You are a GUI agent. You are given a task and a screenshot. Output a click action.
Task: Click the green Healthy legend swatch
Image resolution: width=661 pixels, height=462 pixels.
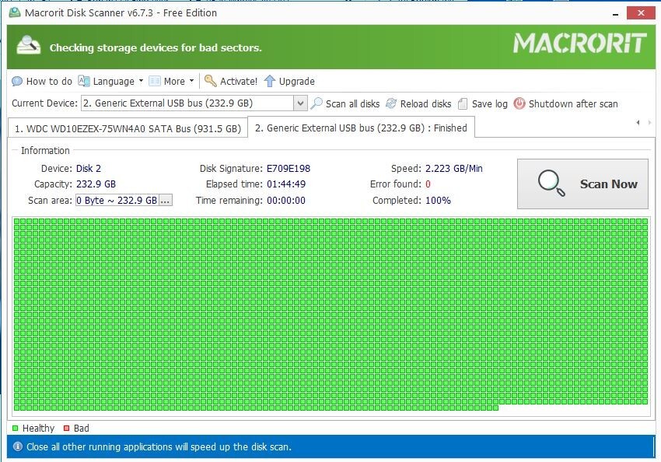pos(16,429)
